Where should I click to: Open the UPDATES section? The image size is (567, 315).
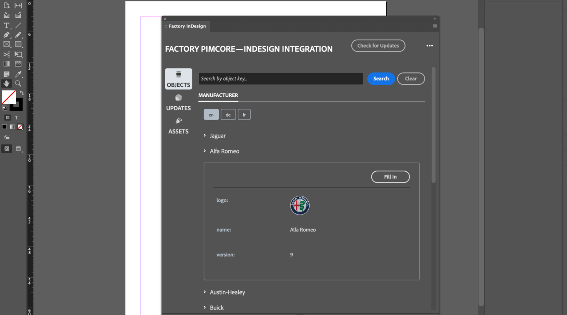click(178, 103)
